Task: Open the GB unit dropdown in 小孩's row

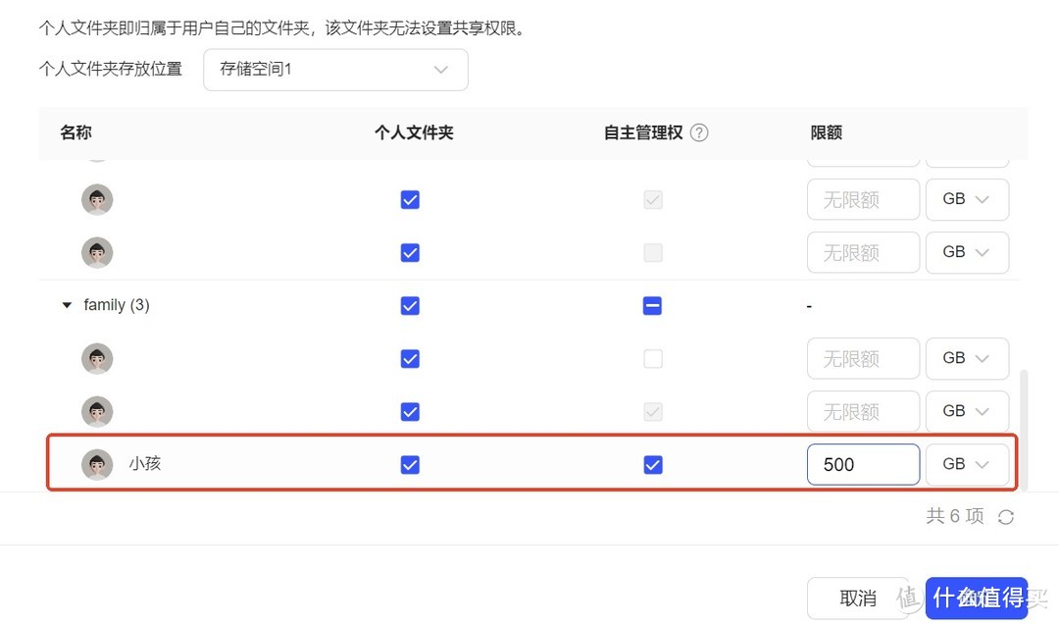Action: pos(967,464)
